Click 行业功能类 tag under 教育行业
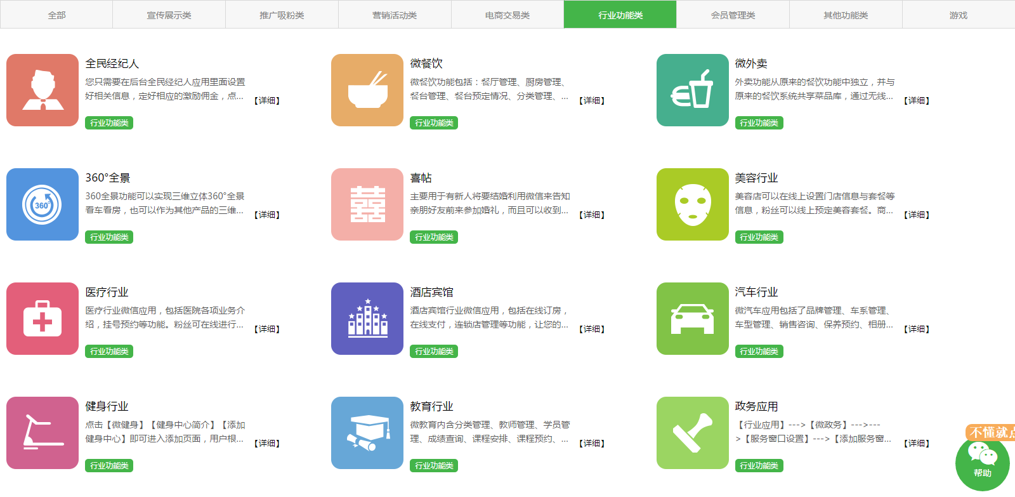The width and height of the screenshot is (1015, 497). tap(434, 465)
